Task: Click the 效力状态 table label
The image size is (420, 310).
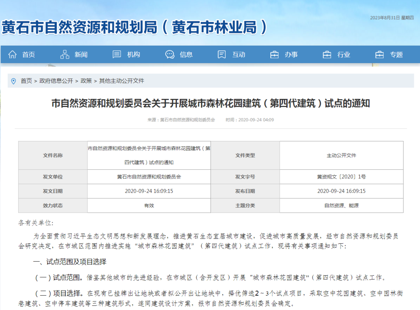Action: coord(53,205)
